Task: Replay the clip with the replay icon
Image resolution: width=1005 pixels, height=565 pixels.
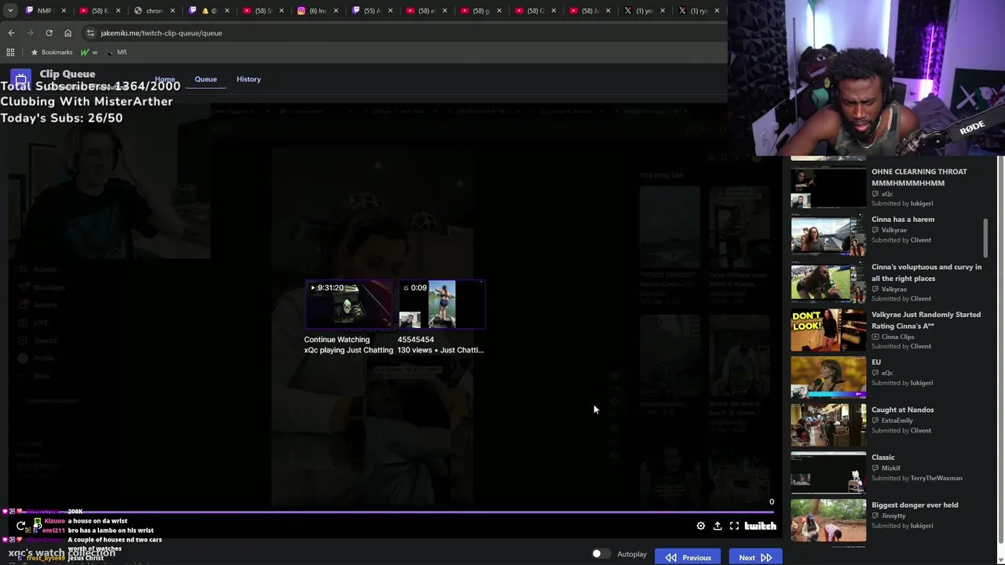Action: pyautogui.click(x=20, y=526)
